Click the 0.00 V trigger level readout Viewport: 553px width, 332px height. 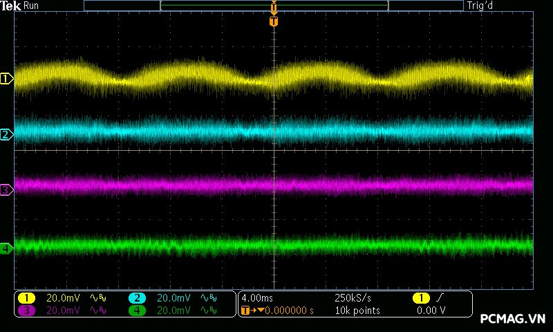point(431,311)
